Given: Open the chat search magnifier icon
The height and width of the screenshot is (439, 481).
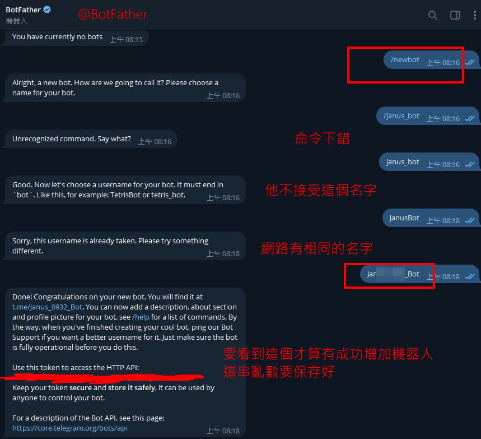Looking at the screenshot, I should tap(432, 15).
